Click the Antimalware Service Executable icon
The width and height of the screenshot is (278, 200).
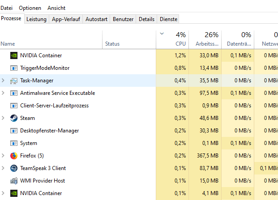pyautogui.click(x=13, y=93)
